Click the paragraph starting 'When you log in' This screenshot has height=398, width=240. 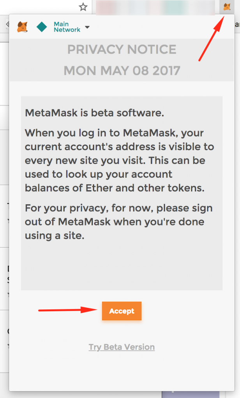119,161
